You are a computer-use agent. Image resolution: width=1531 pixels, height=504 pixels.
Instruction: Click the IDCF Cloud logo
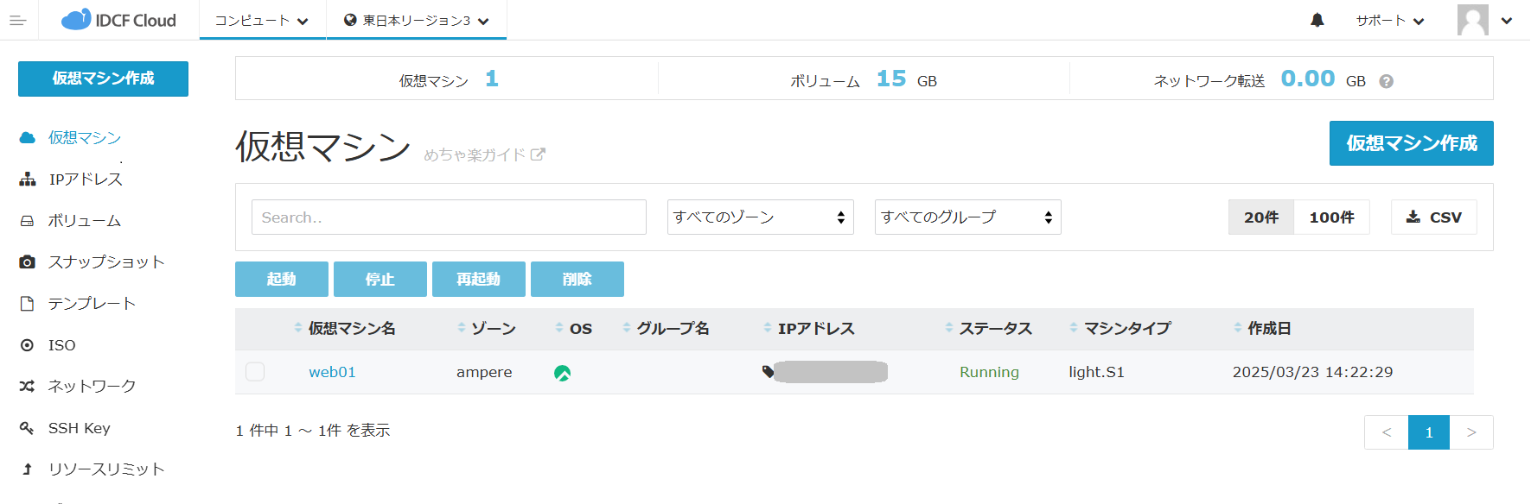(x=118, y=20)
